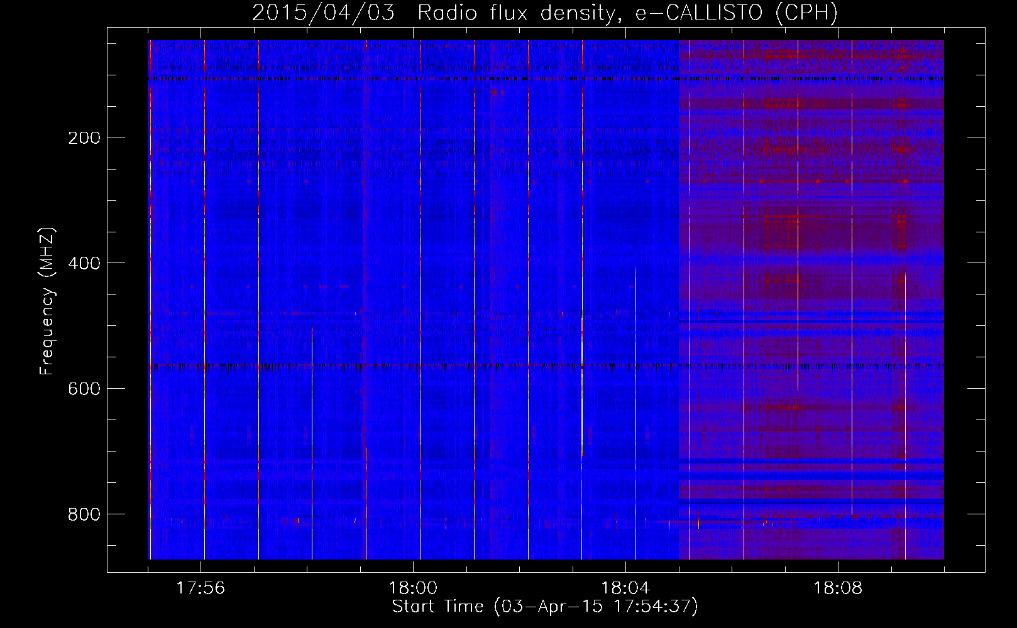The height and width of the screenshot is (628, 1017).
Task: Click the 200 frequency tick label
Action: tap(84, 138)
